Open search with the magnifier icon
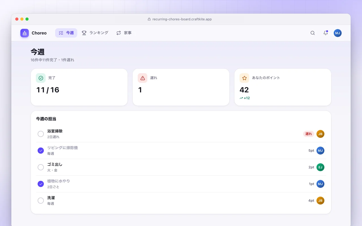 pos(313,33)
